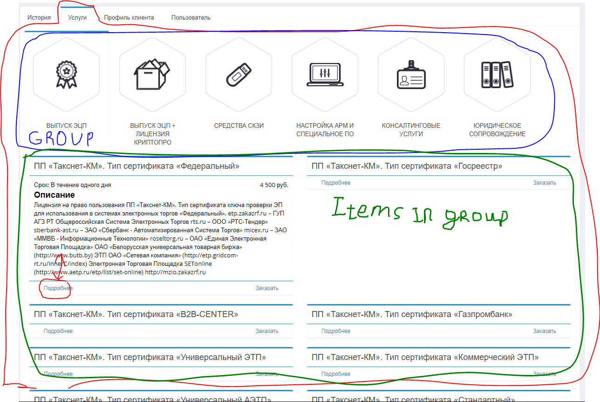Viewport: 600px width, 402px height.
Task: Click Подробнее under the «Федеральный» certificate
Action: click(58, 288)
